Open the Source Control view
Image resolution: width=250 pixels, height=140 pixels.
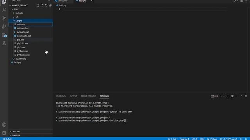4,18
